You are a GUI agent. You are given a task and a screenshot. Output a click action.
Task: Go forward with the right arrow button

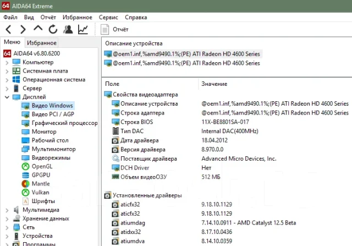tap(23, 29)
